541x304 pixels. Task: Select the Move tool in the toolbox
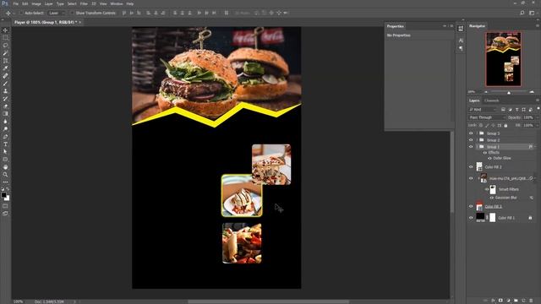coord(5,30)
